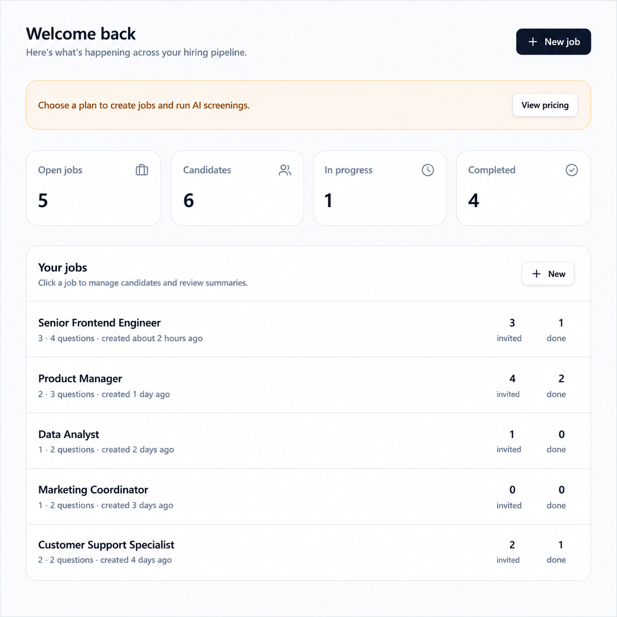Click the briefcase icon in Open jobs card

[x=142, y=170]
